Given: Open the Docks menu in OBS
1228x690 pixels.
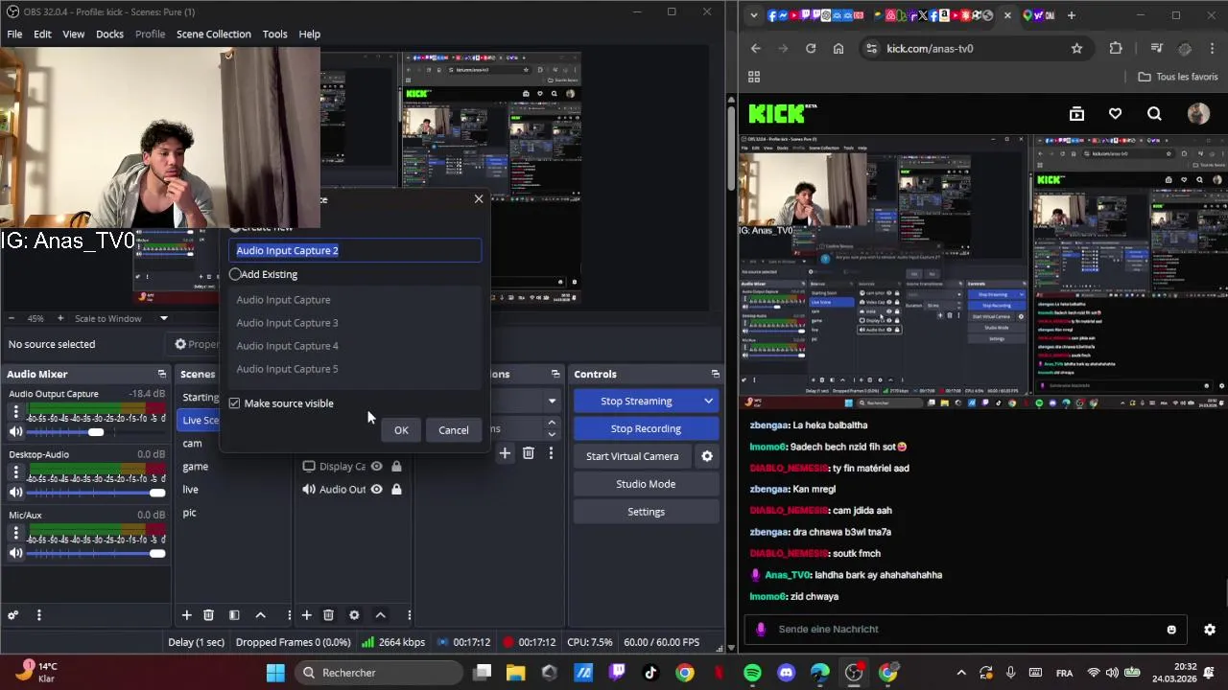Looking at the screenshot, I should 109,34.
